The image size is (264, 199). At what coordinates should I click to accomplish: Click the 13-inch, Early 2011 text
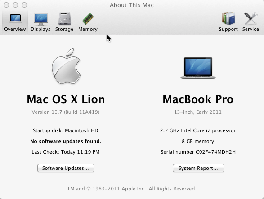[x=198, y=112]
